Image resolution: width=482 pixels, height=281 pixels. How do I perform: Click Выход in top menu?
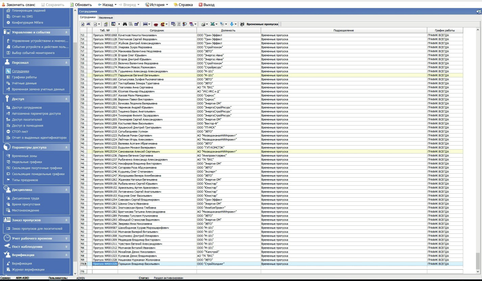click(x=206, y=5)
